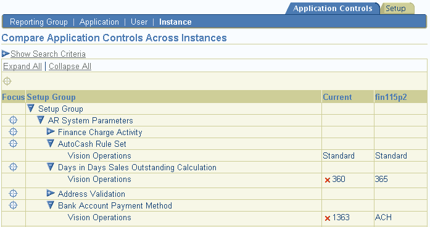Click the Finance Charge Activity label
Viewport: 430px width, 227px height.
pos(100,133)
